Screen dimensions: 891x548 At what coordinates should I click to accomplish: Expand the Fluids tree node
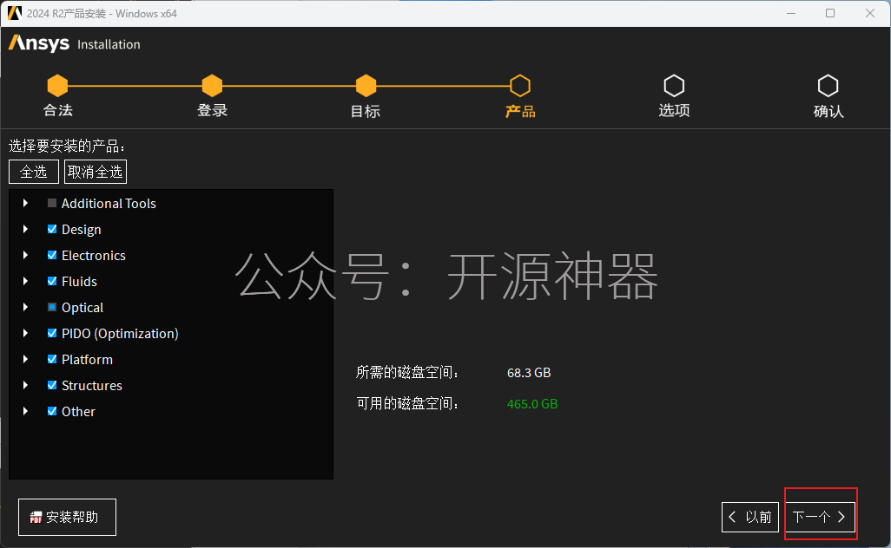(x=25, y=281)
